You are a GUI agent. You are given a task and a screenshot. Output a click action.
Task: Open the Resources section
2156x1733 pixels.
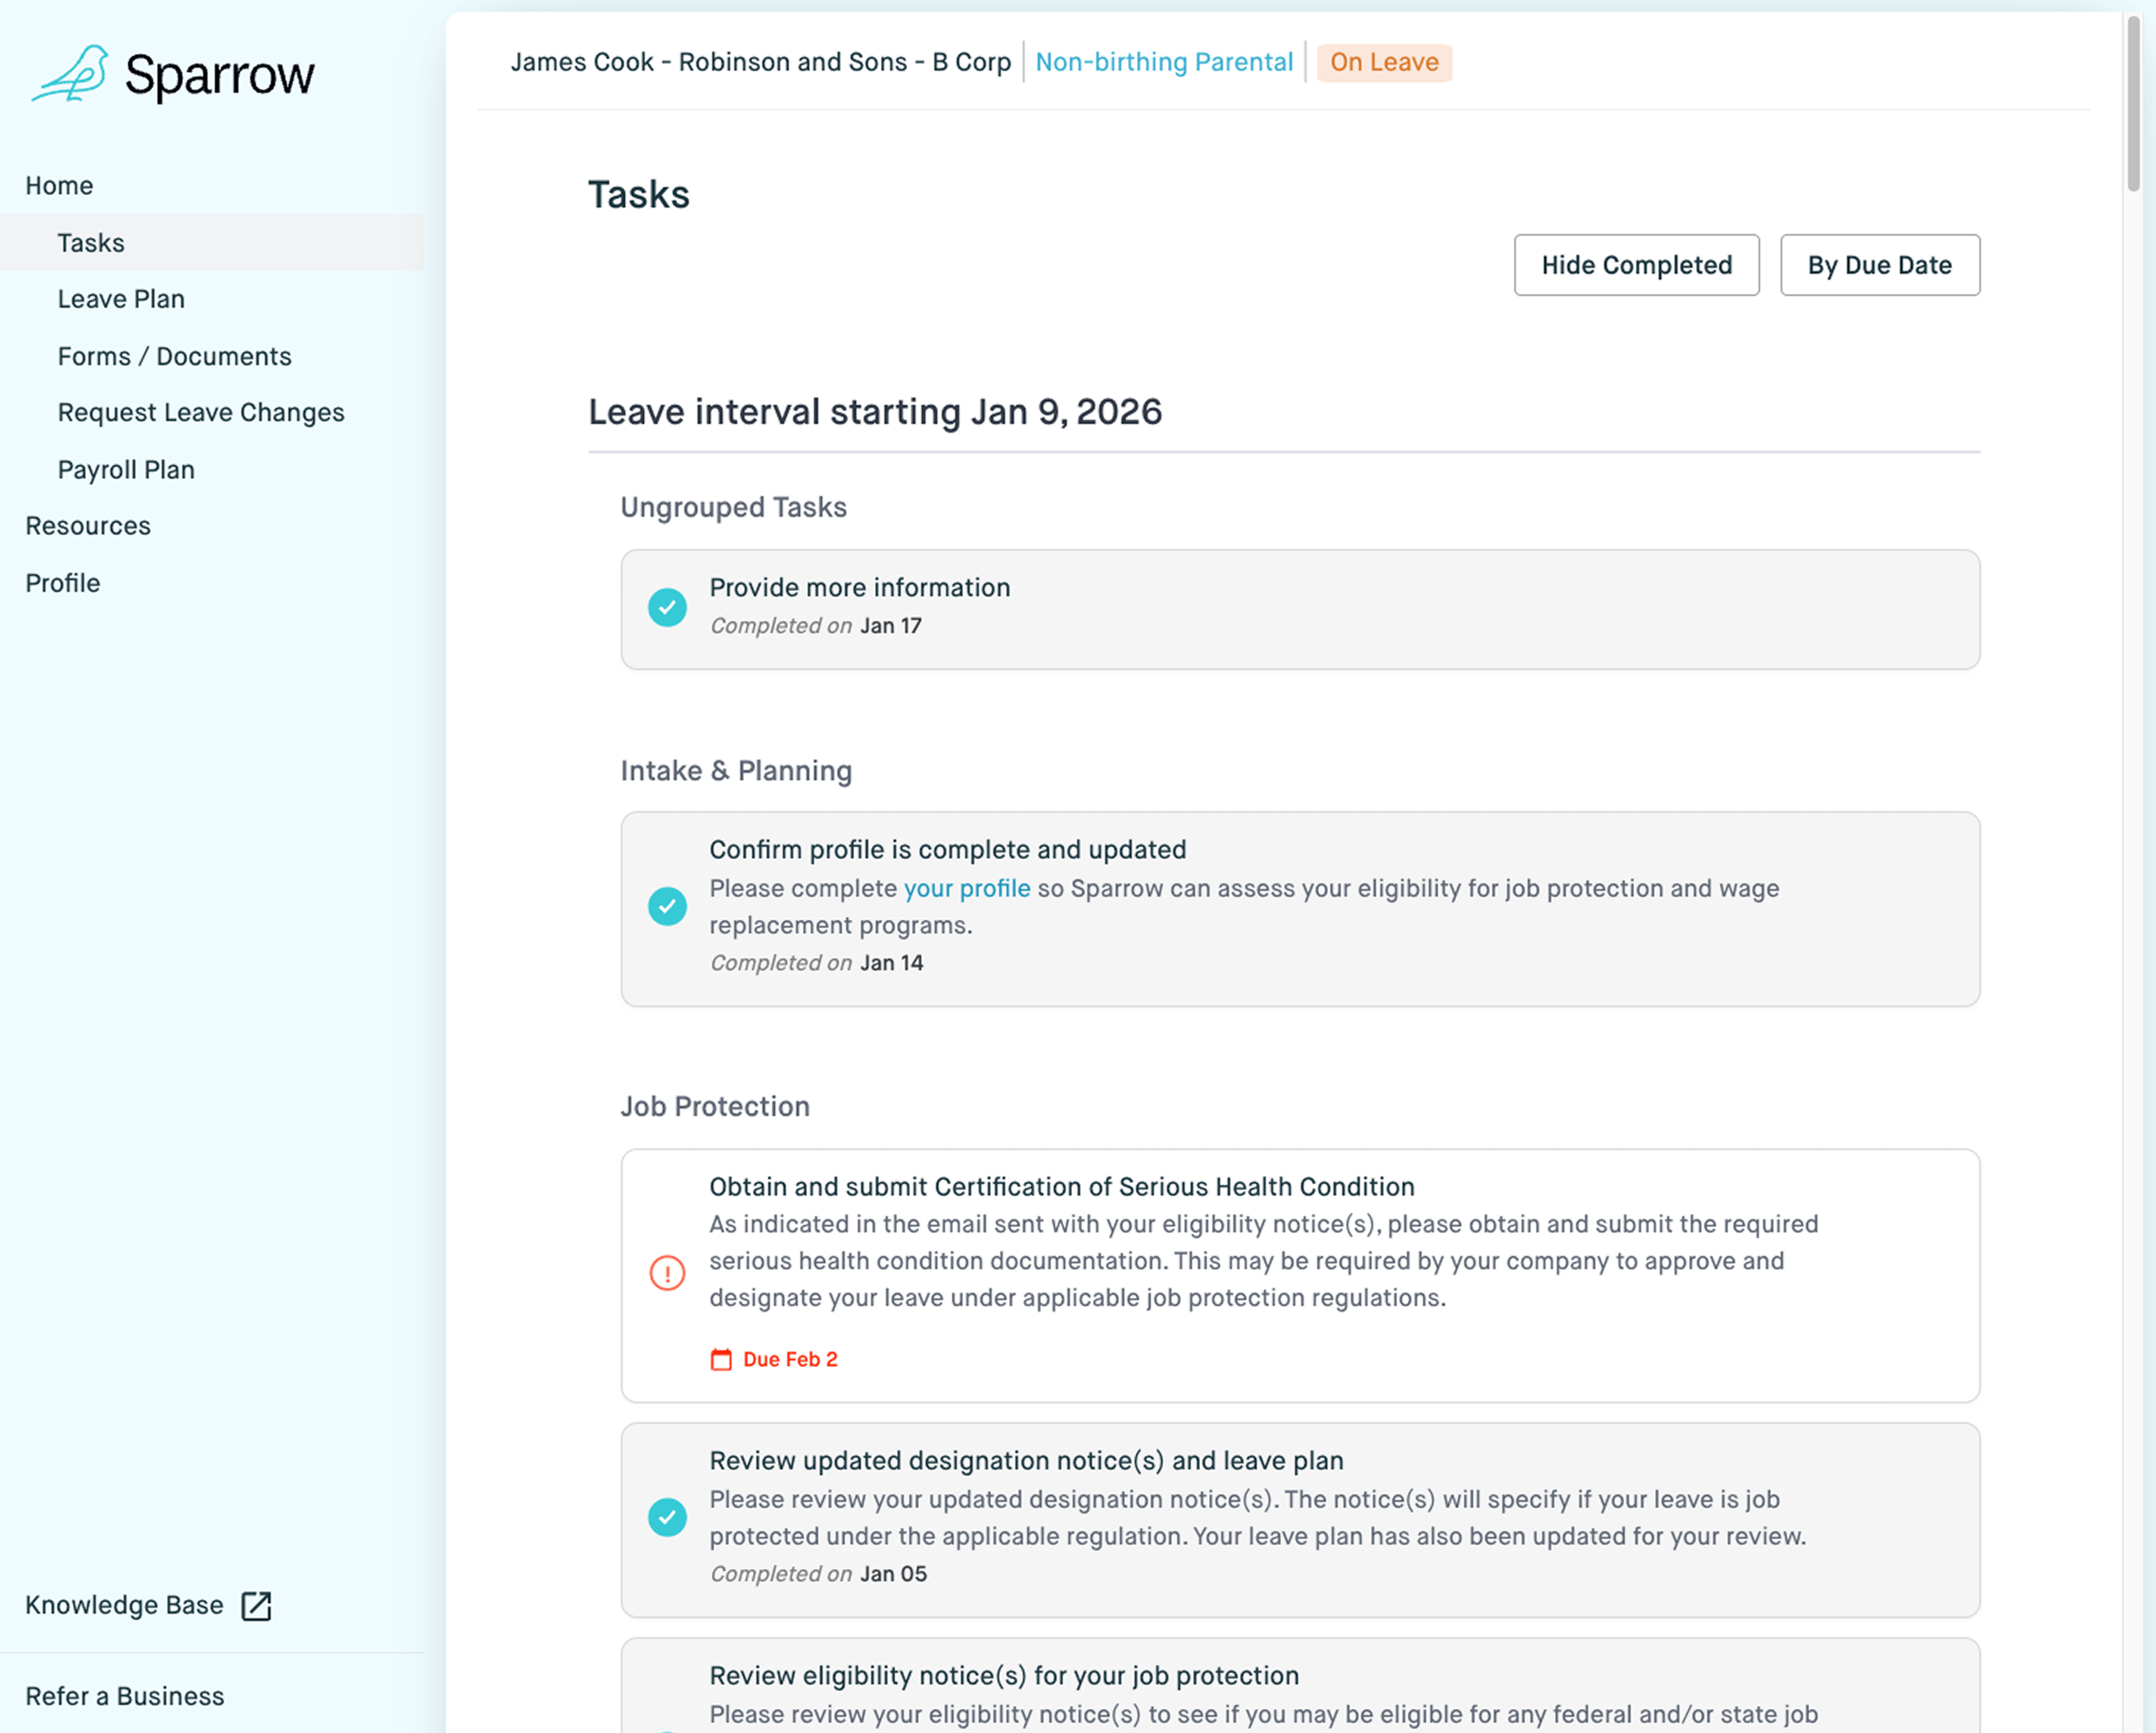88,526
